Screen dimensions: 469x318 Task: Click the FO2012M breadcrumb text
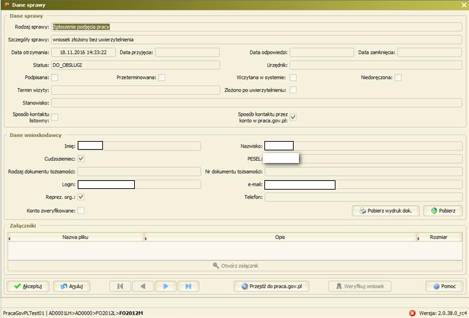tap(131, 313)
